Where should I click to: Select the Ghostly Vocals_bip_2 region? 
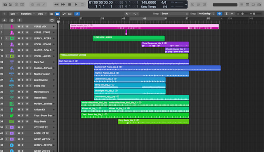(x=177, y=50)
